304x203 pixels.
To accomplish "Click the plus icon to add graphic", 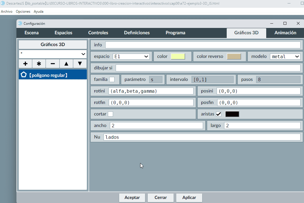I will (25, 64).
